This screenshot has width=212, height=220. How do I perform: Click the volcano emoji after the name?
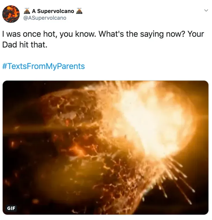[x=79, y=11]
